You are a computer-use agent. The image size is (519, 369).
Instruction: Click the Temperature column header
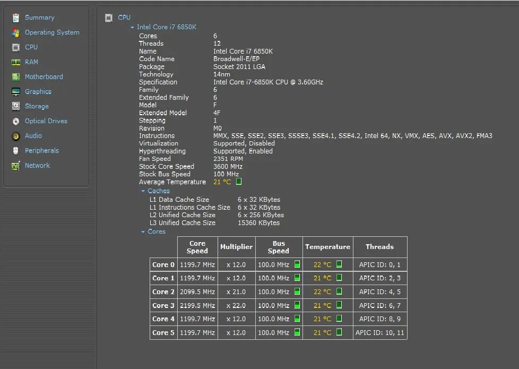327,247
